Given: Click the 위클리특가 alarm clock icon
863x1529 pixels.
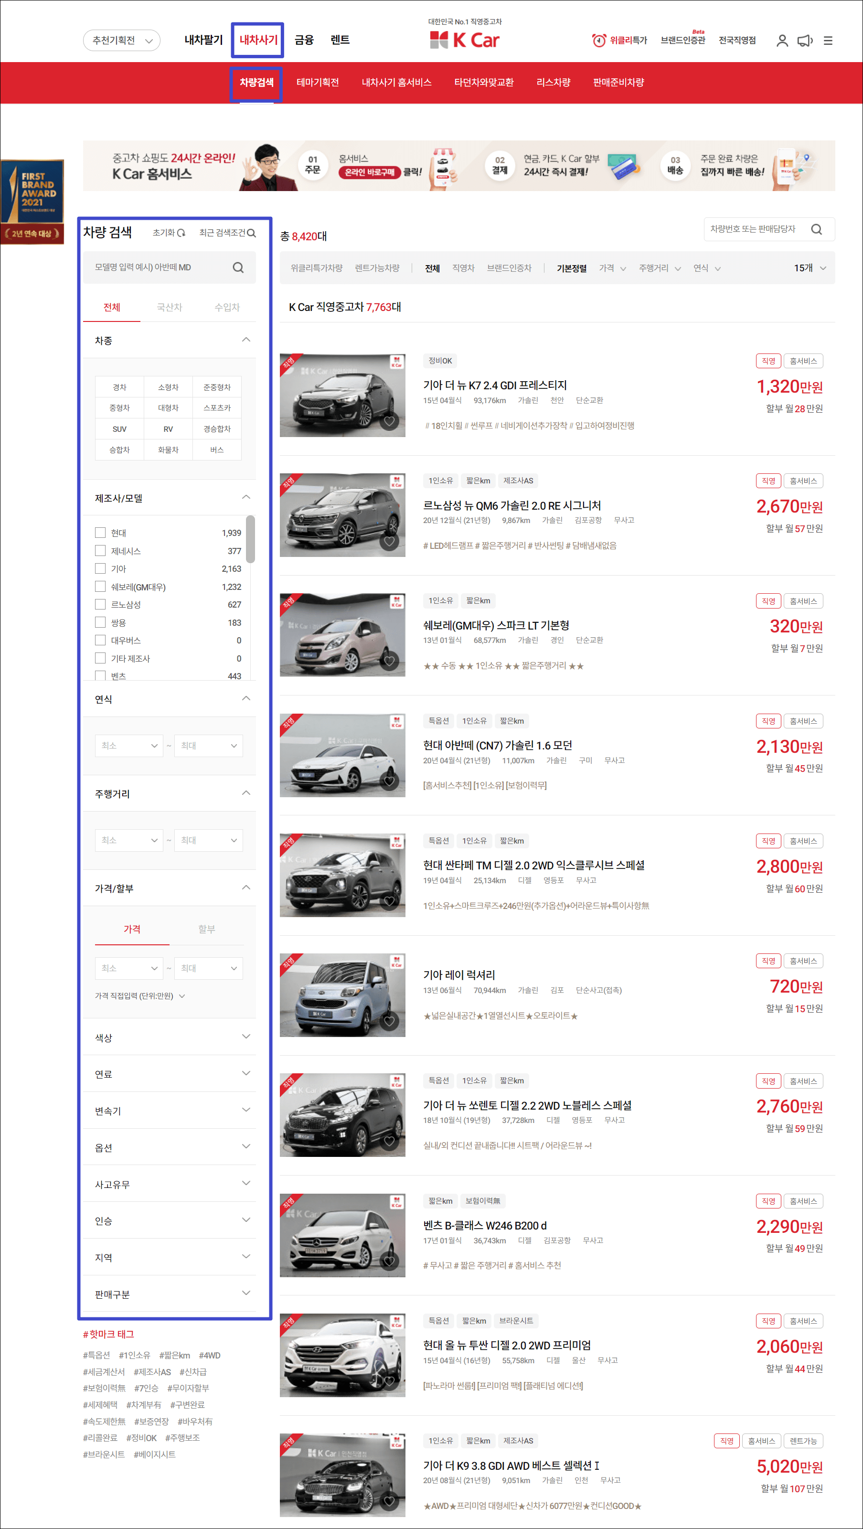Looking at the screenshot, I should [599, 40].
